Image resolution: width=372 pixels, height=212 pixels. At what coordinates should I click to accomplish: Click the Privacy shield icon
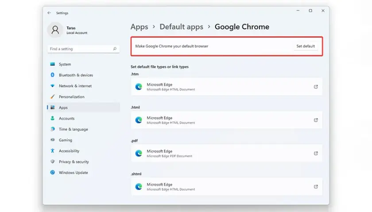pos(52,161)
